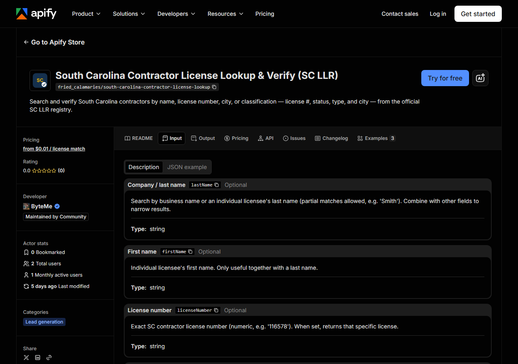Share the actor on LinkedIn
This screenshot has height=364, width=518.
(x=38, y=358)
